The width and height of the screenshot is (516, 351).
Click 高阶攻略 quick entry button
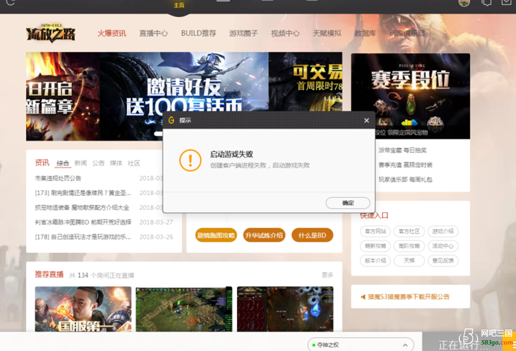[409, 246]
